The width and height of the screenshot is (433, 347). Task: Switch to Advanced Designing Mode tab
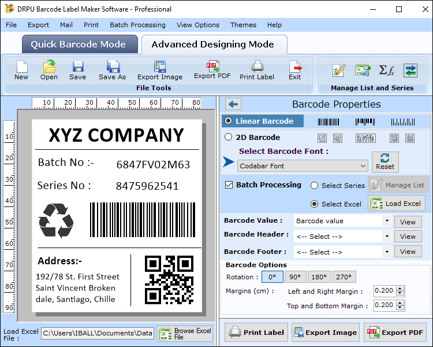[214, 45]
